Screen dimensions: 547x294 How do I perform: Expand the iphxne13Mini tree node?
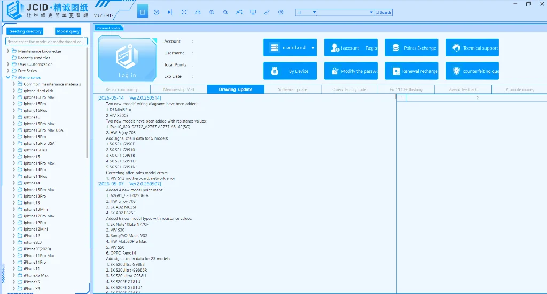click(14, 209)
